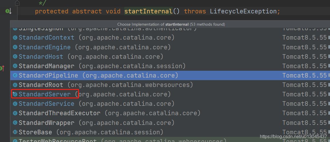Screen dimensions: 330x142
Task: Select StandardPipeline implementation entry
Action: [48, 75]
